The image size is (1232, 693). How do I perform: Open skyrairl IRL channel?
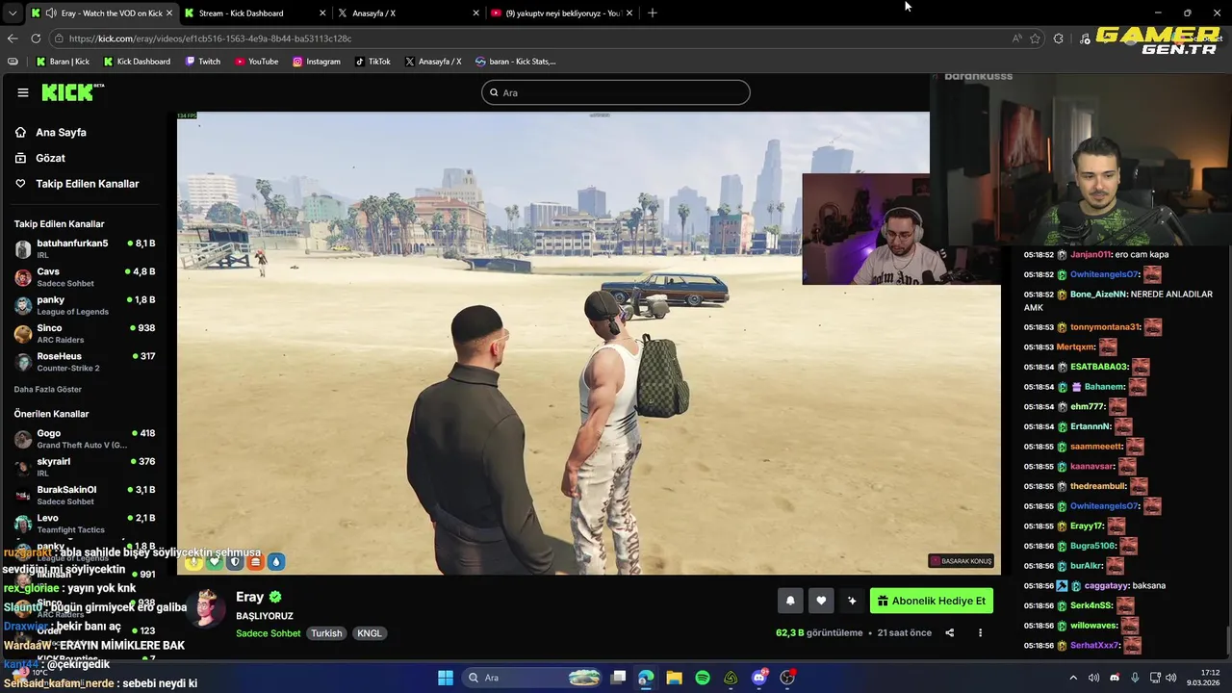tap(85, 467)
